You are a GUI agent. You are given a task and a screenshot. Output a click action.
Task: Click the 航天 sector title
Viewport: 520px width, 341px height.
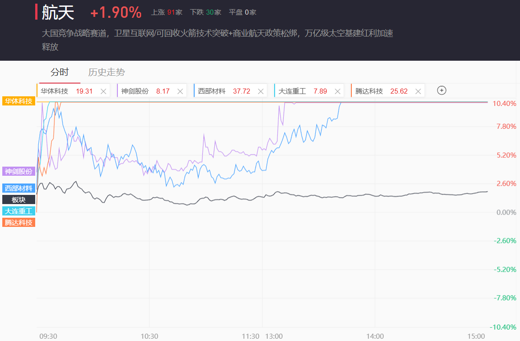click(58, 12)
